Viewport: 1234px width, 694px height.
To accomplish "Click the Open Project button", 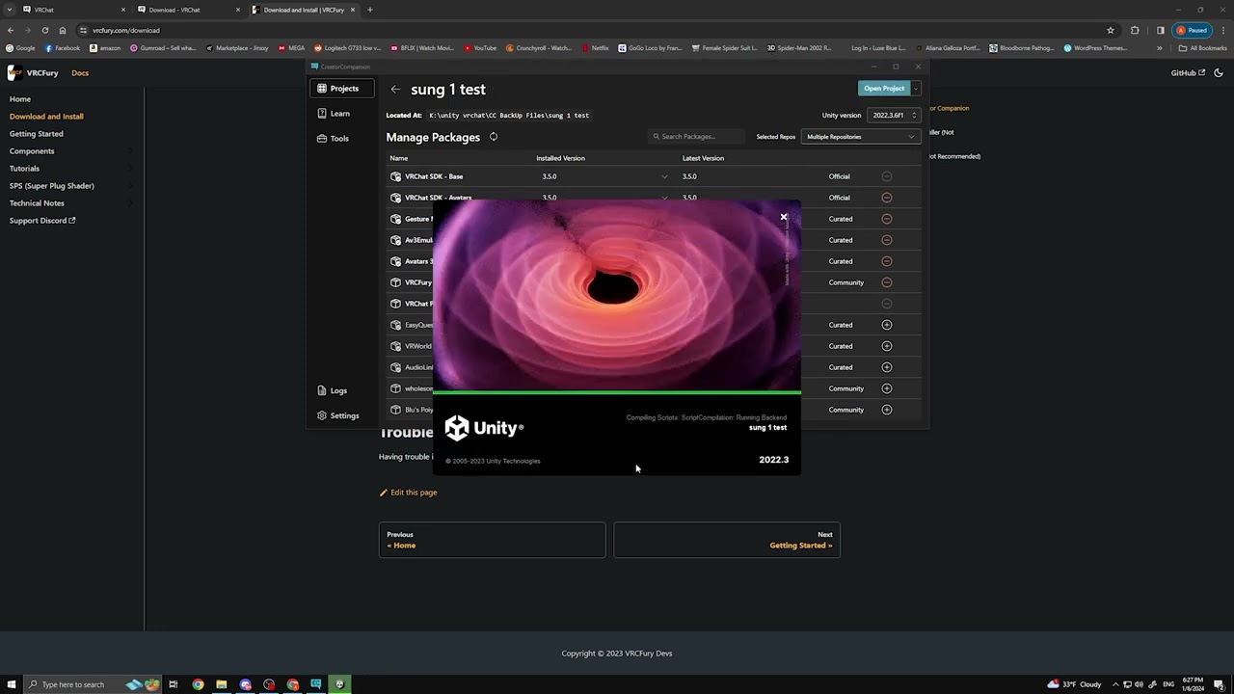I will point(884,88).
